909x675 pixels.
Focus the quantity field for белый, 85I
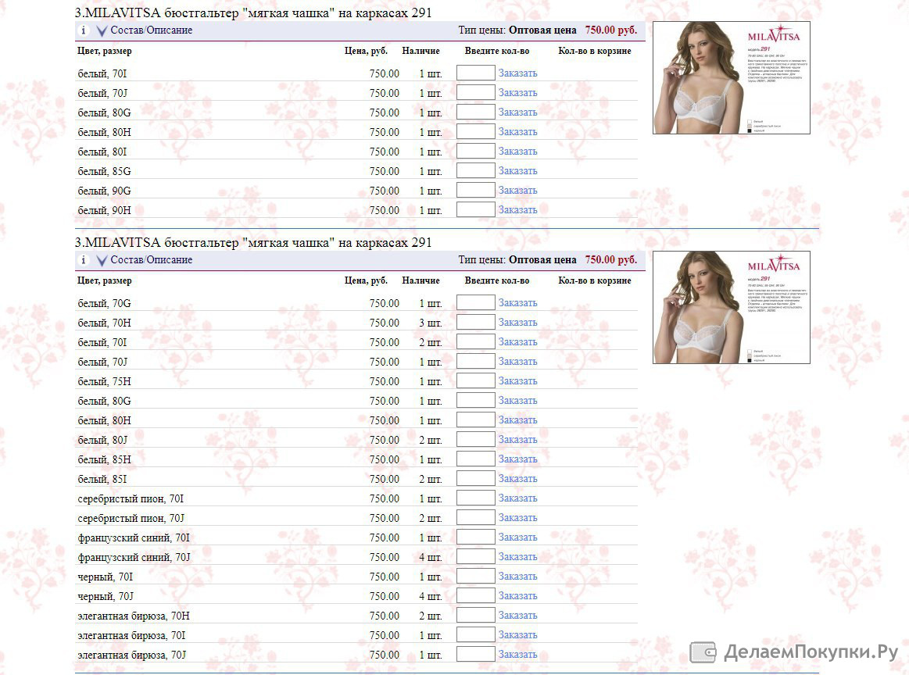475,479
